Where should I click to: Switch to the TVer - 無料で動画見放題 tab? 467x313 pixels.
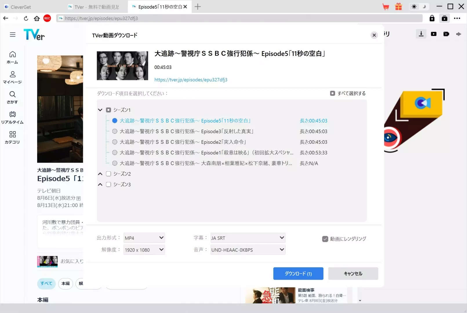tap(96, 7)
